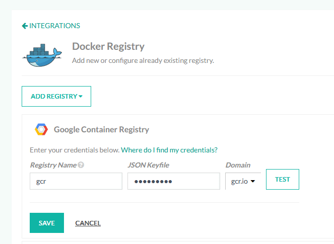Viewport: 334px width, 244px height.
Task: Click the 'Enter your credentials below' text
Action: (74, 150)
